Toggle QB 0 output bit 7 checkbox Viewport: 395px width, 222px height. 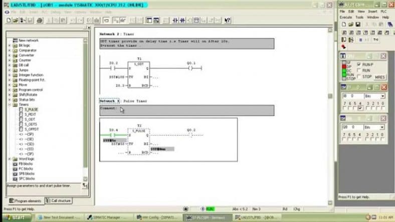(344, 139)
